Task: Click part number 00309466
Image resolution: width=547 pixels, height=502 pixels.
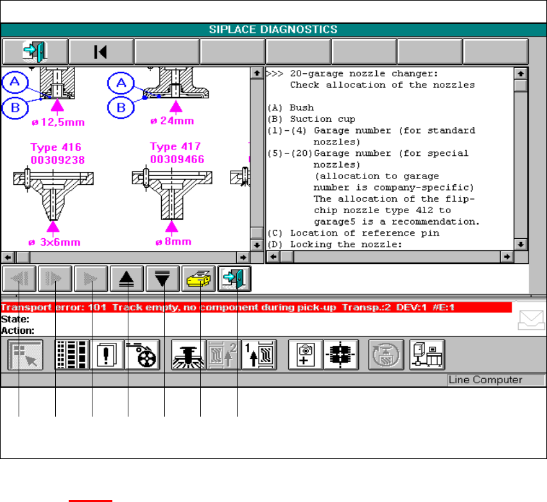Action: click(177, 159)
